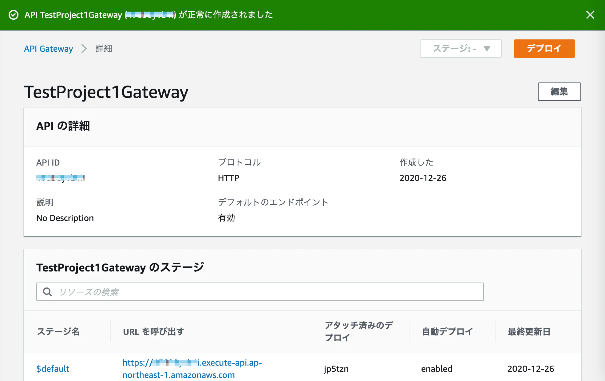Click the blurred API ID value
Image resolution: width=605 pixels, height=381 pixels.
tap(60, 178)
